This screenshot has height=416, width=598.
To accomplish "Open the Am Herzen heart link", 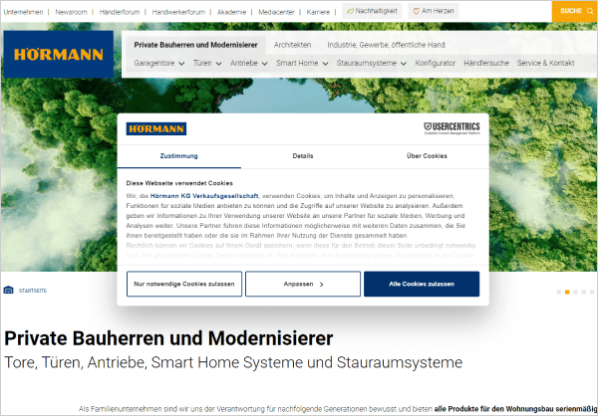I will tap(437, 11).
